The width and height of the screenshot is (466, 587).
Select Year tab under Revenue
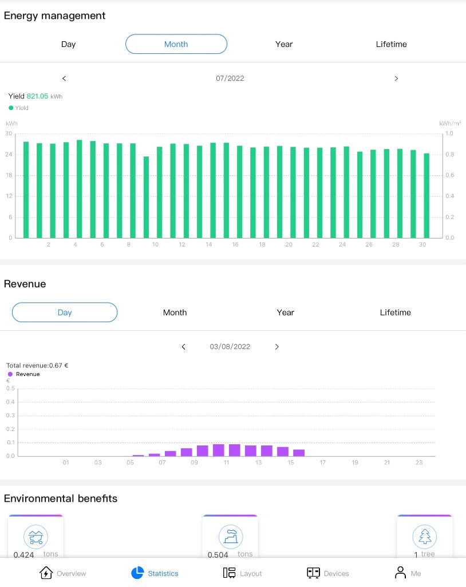tap(285, 312)
